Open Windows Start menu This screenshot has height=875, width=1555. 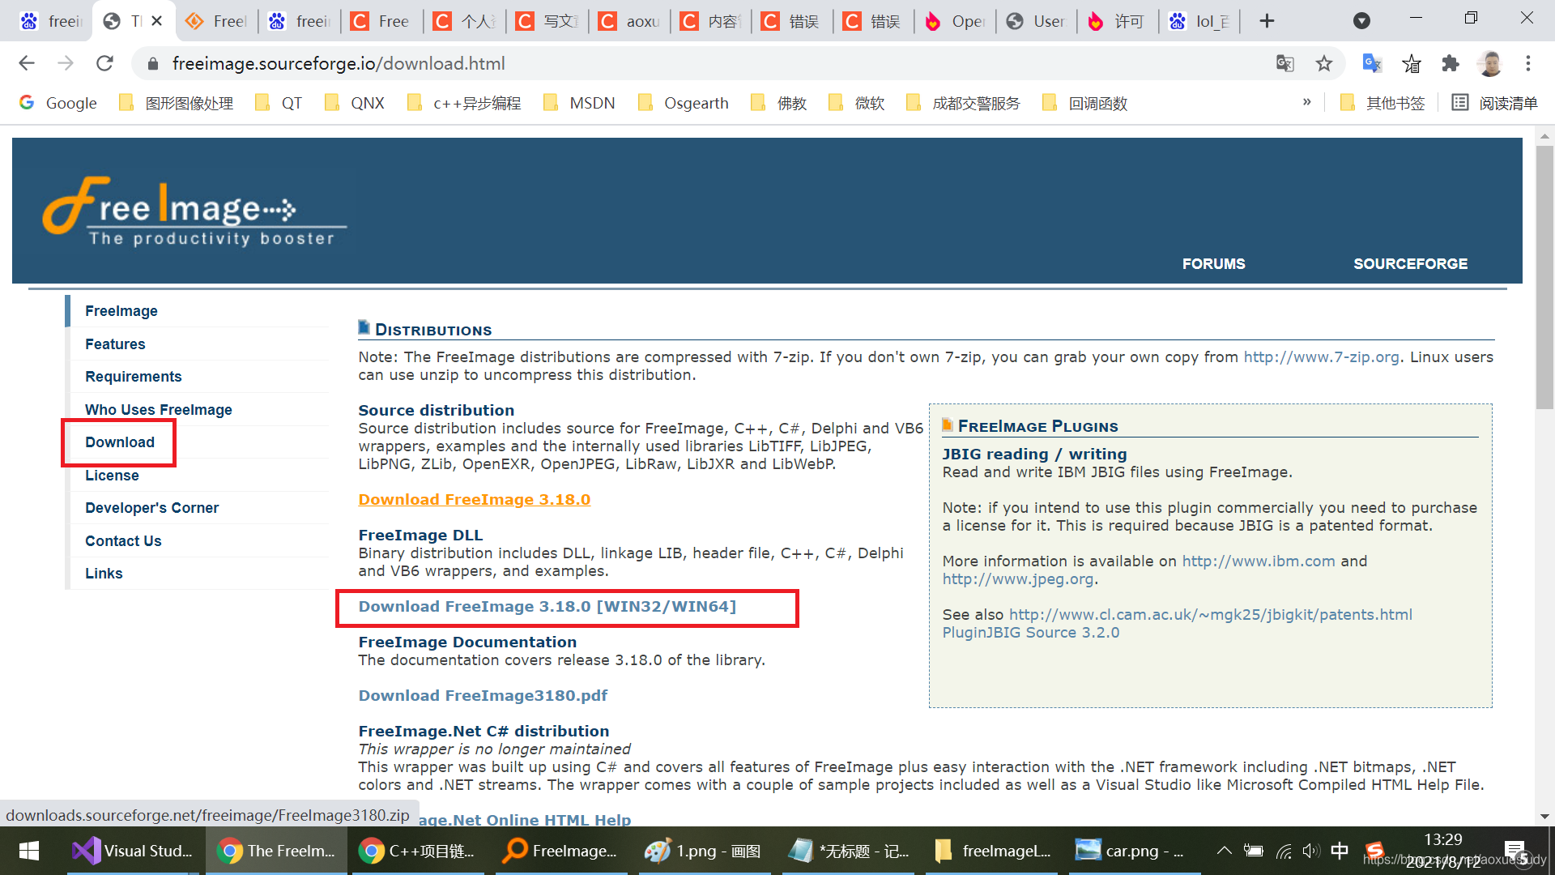pyautogui.click(x=29, y=851)
